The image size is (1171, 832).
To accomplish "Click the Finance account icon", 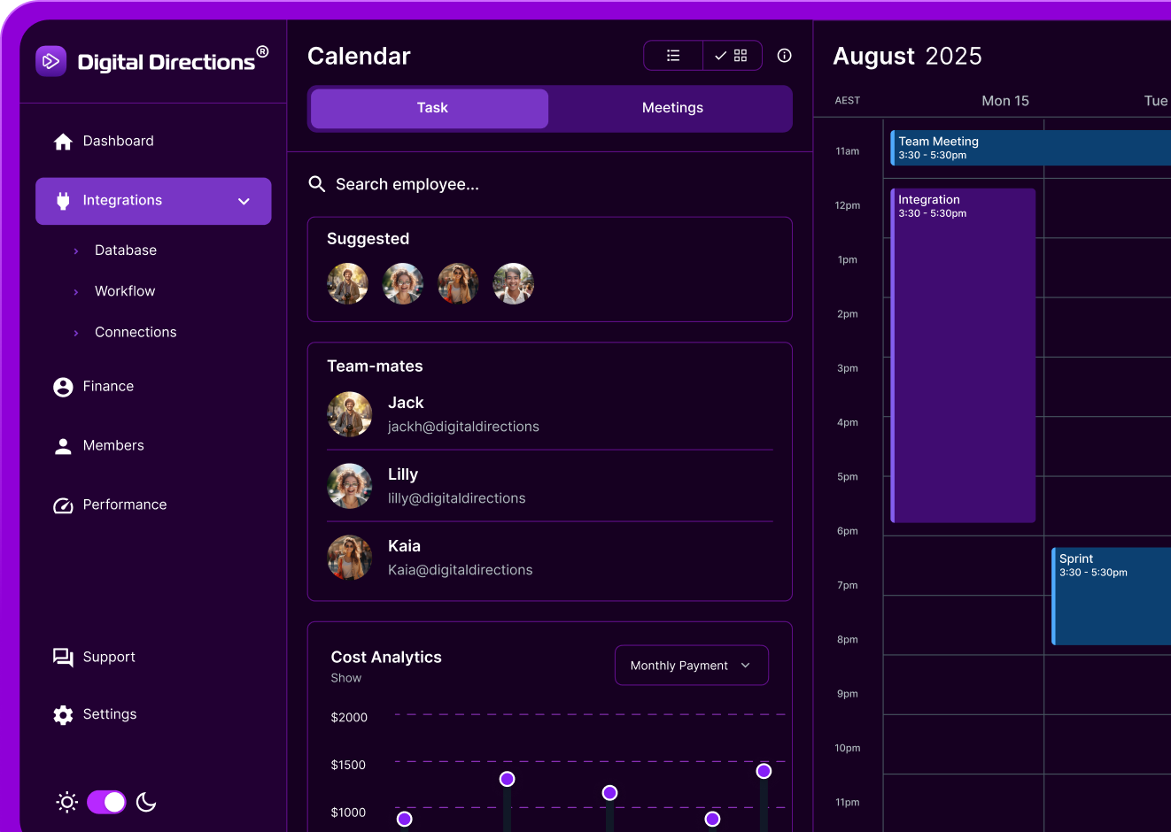I will coord(63,387).
